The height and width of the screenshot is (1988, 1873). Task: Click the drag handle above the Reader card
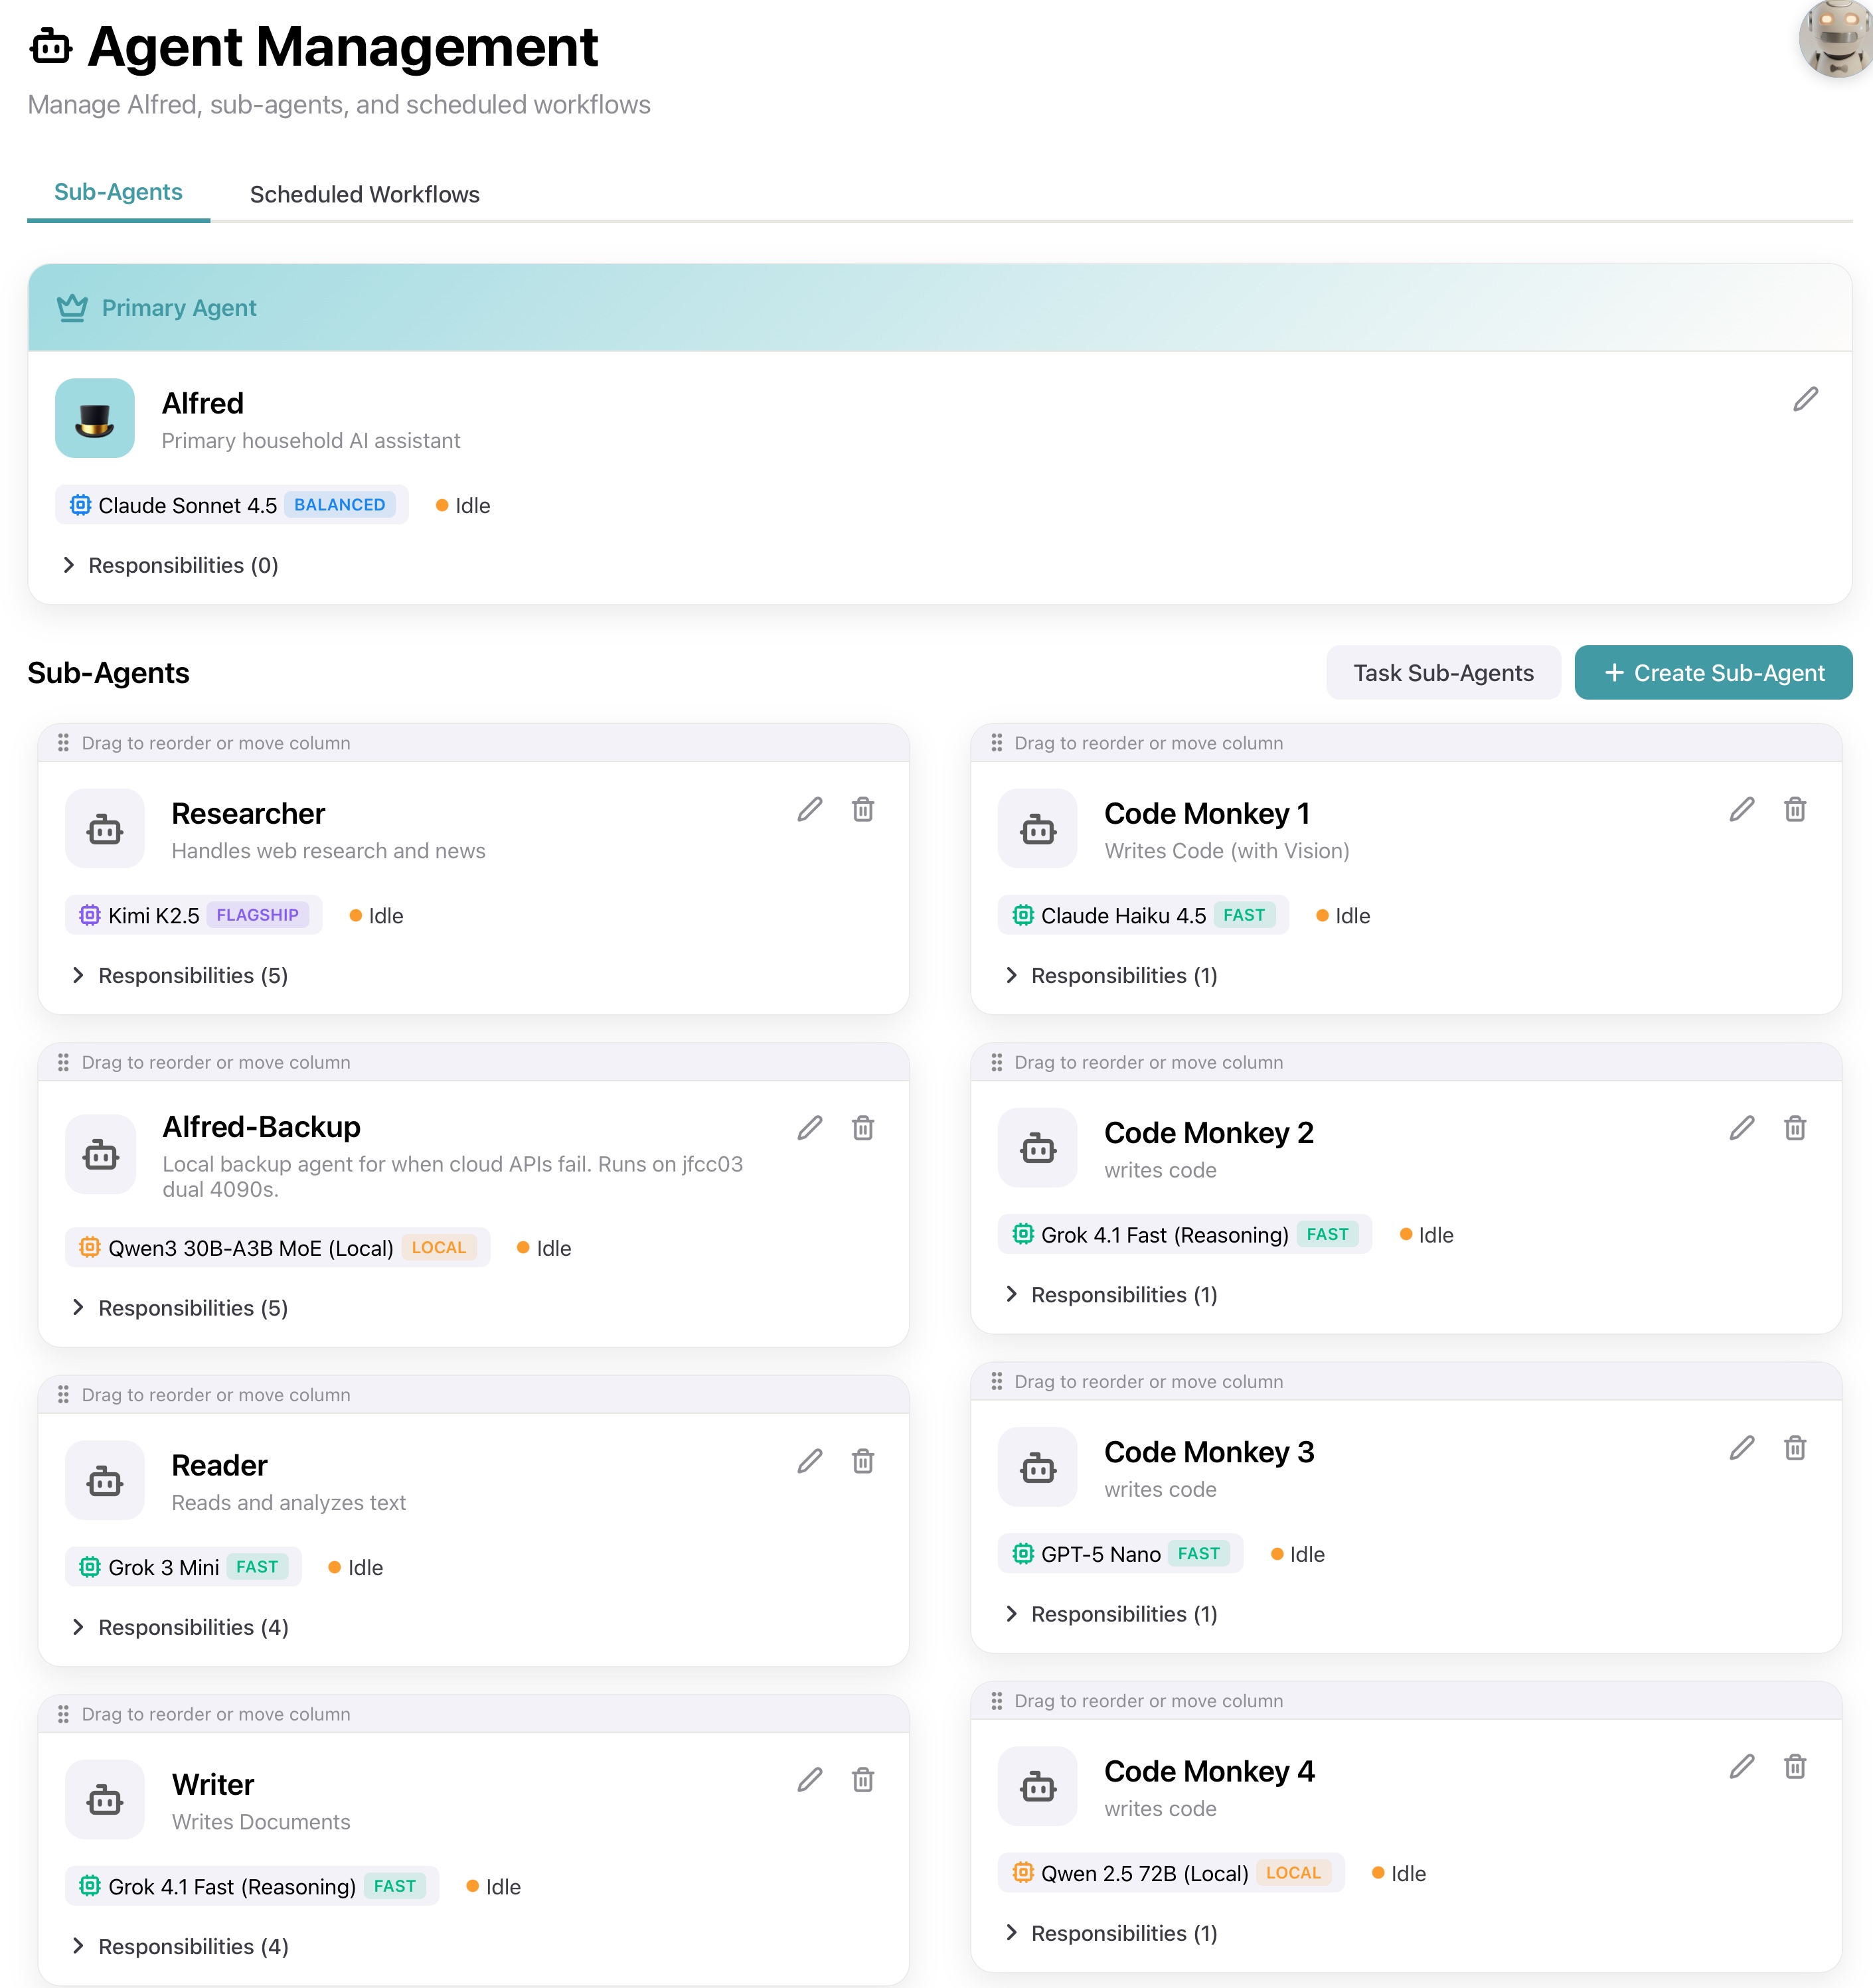click(x=63, y=1394)
